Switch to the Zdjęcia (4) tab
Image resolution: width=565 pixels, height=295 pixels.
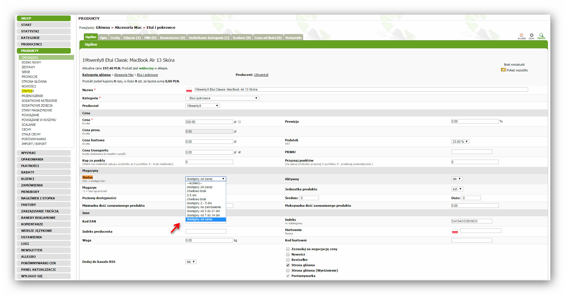pyautogui.click(x=132, y=38)
